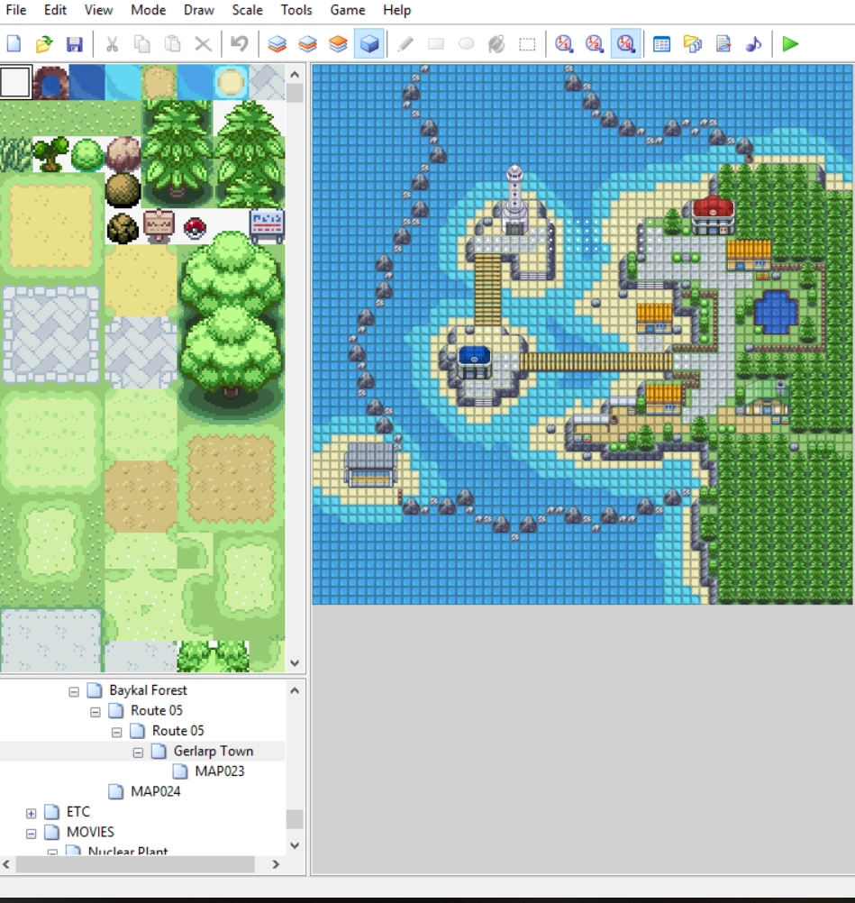Start playtest with the green play button
Image resolution: width=855 pixels, height=903 pixels.
click(790, 44)
